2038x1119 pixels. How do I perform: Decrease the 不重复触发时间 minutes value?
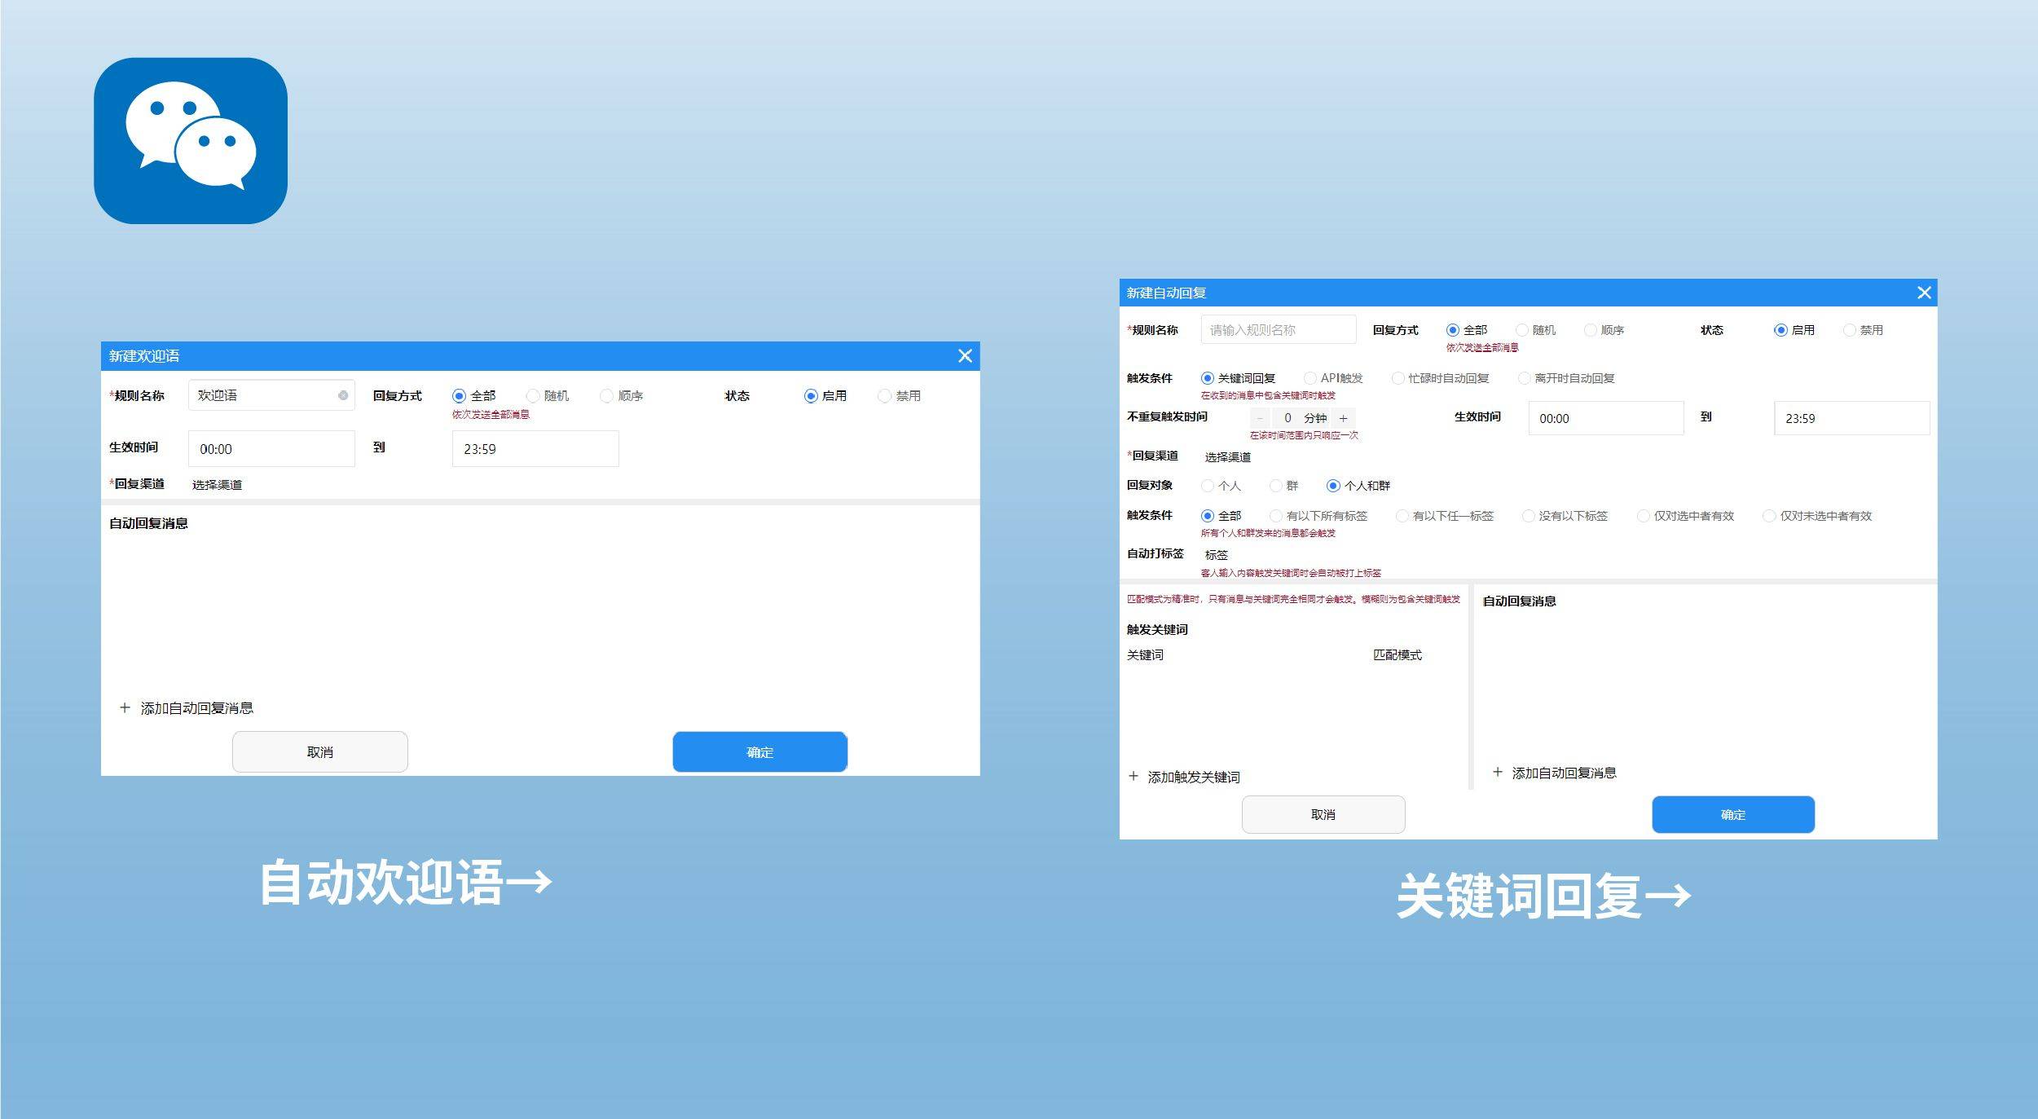tap(1260, 418)
